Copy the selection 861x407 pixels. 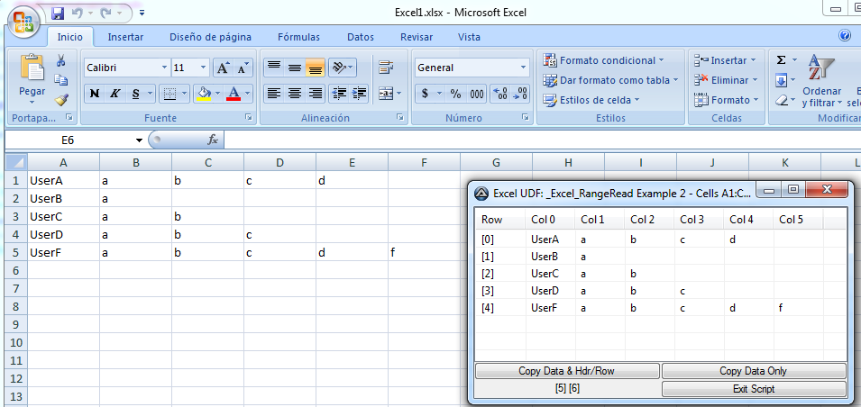[61, 80]
